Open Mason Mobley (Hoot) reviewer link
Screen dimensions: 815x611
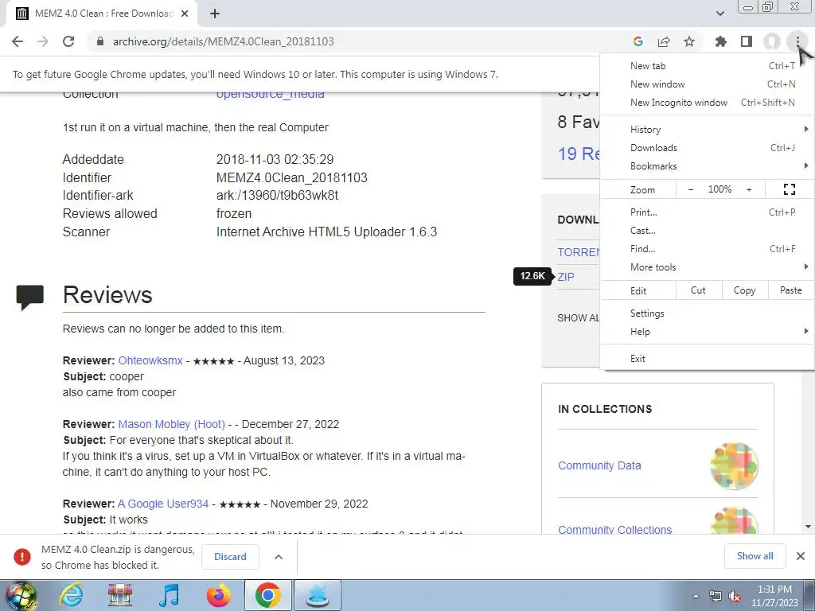172,424
